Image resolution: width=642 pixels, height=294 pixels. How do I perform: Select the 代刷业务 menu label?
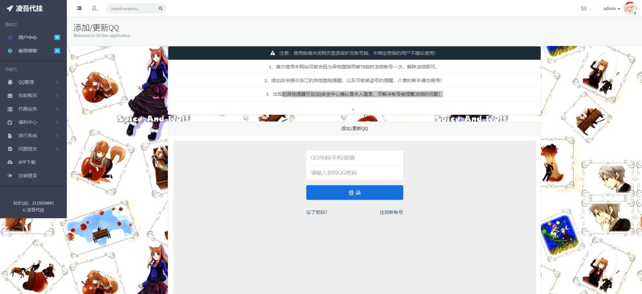[27, 109]
